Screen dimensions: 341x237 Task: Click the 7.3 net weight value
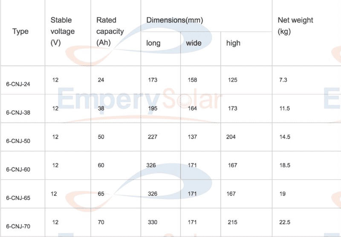click(x=283, y=80)
